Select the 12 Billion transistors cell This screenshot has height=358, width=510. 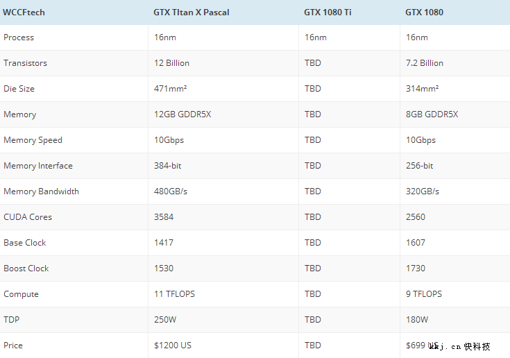pyautogui.click(x=171, y=63)
